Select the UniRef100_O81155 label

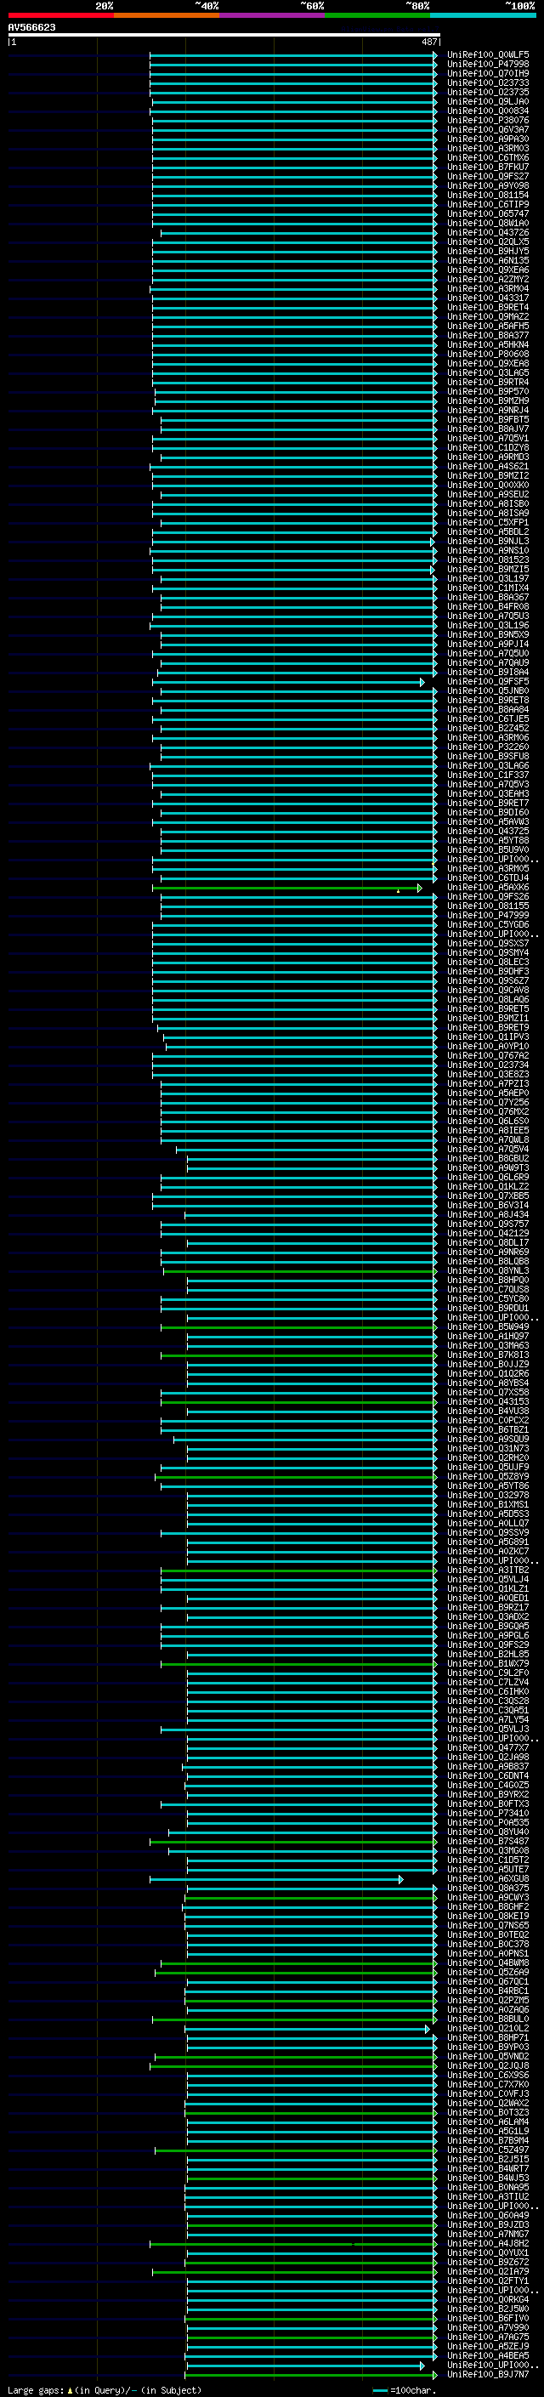coord(488,906)
